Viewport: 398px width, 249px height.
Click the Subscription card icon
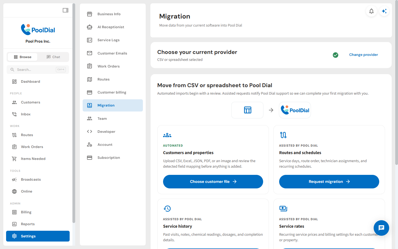(90, 158)
